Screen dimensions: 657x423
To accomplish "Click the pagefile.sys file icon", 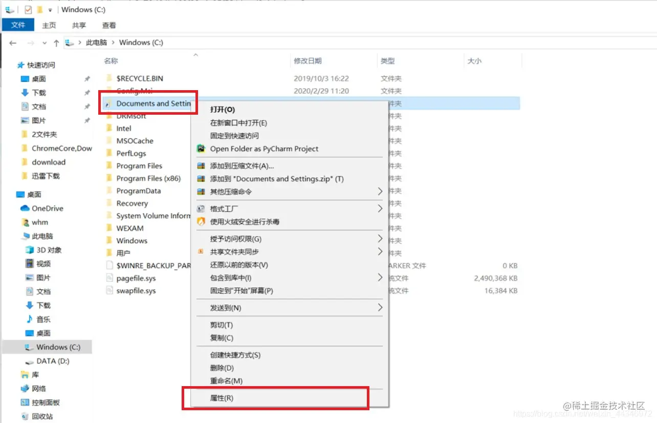I will 108,278.
